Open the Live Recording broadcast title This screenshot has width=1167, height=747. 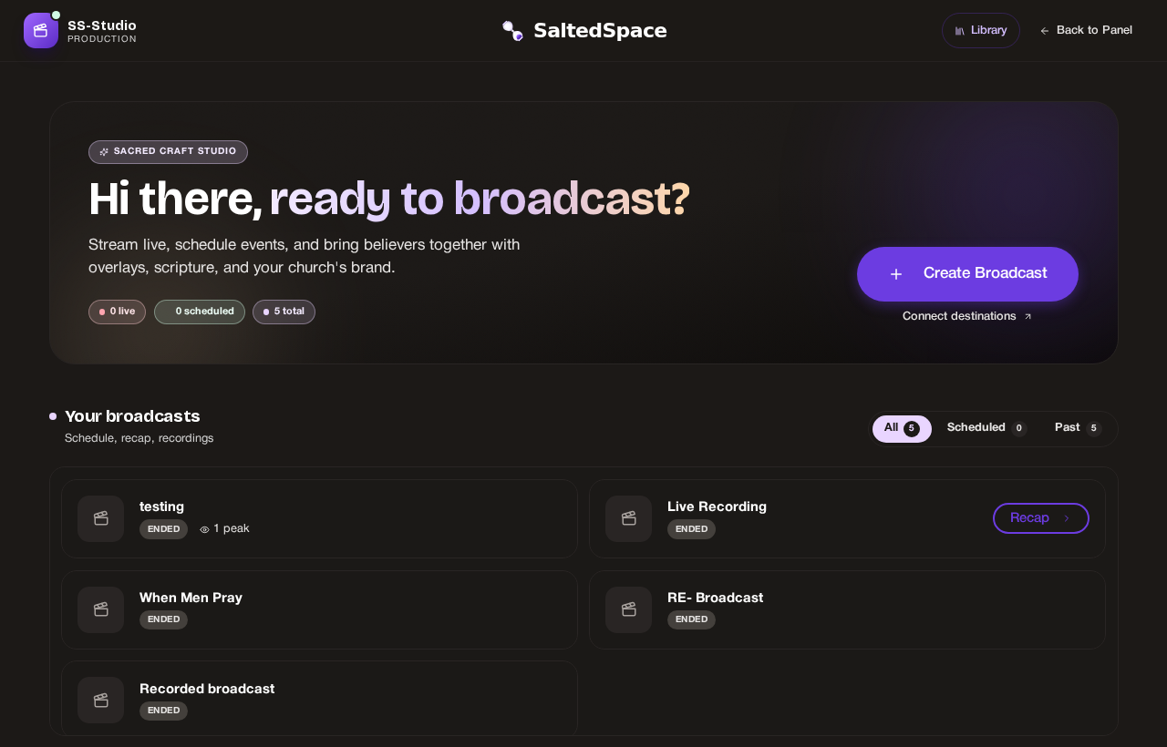(x=717, y=507)
